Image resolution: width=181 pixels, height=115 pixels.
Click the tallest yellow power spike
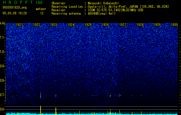pyautogui.click(x=41, y=110)
